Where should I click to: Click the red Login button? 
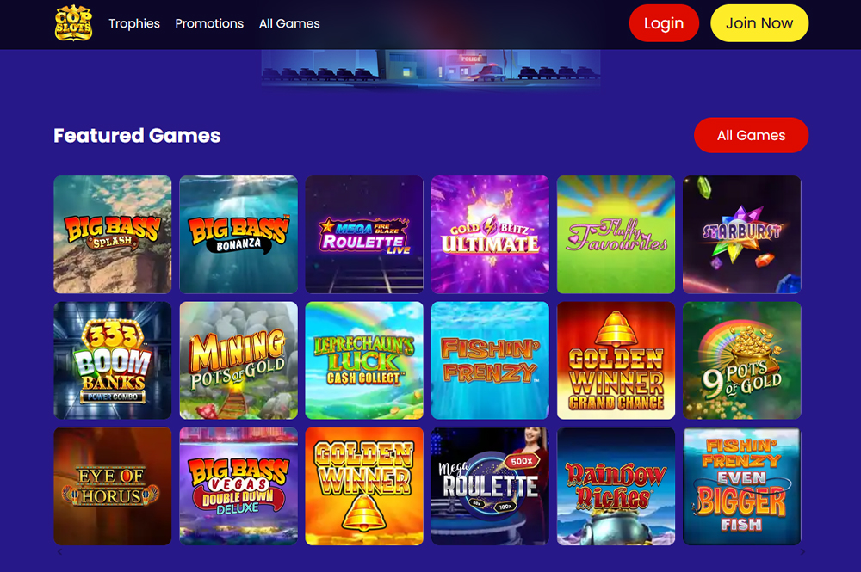[x=664, y=23]
